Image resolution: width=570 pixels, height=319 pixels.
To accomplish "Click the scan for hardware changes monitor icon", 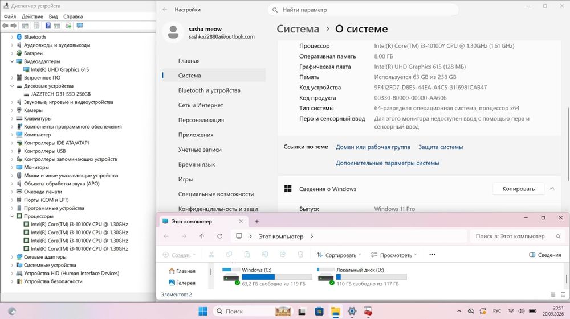I will click(x=80, y=26).
